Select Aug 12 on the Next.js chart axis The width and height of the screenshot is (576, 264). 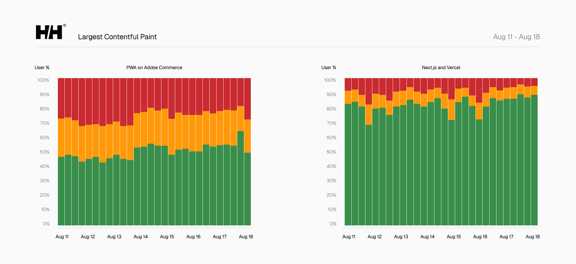click(x=375, y=237)
